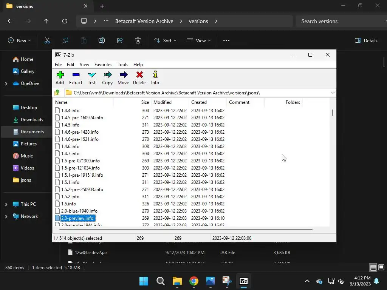The height and width of the screenshot is (290, 387).
Task: Click the Extract toolbar icon
Action: tap(76, 78)
